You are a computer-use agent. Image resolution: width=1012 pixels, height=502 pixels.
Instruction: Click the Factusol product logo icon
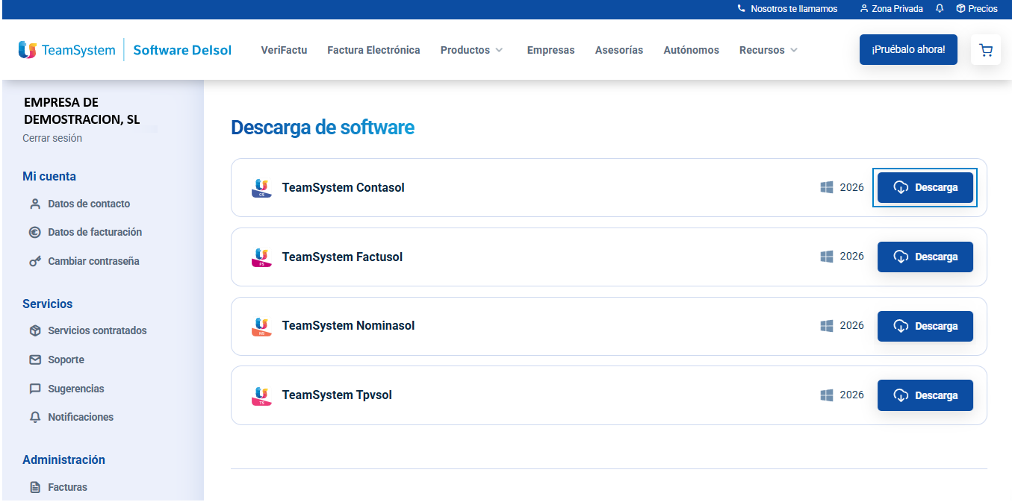point(261,257)
